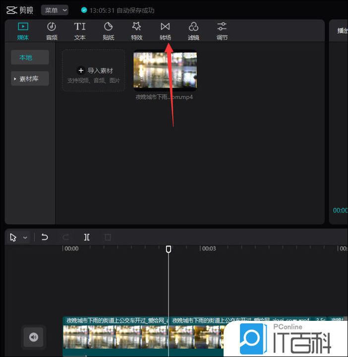Open the 特效 effects tab
Viewport: 348px width, 357px height.
click(136, 31)
